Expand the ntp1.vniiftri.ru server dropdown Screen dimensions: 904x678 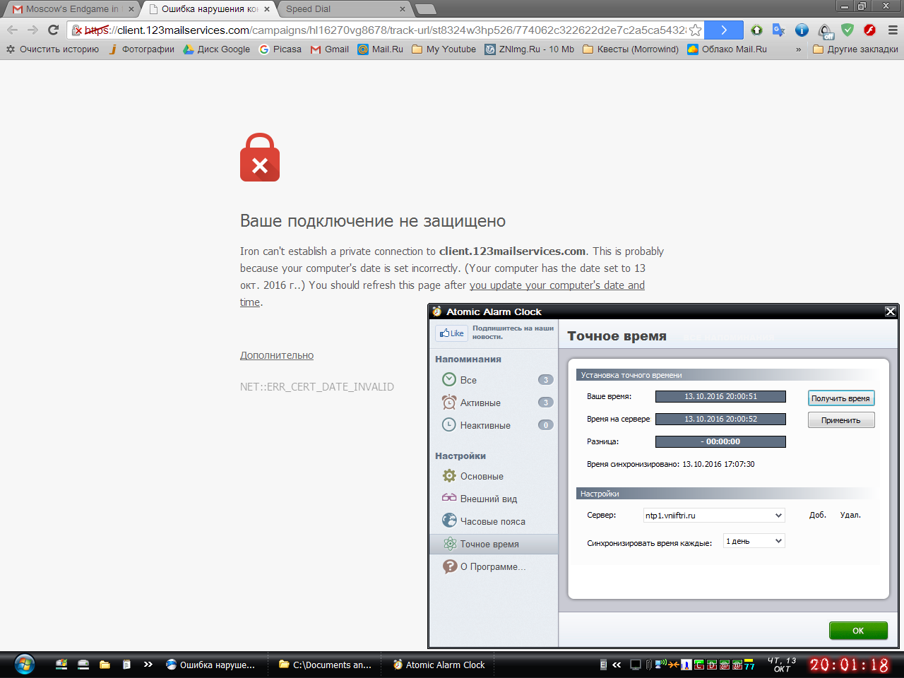point(714,516)
